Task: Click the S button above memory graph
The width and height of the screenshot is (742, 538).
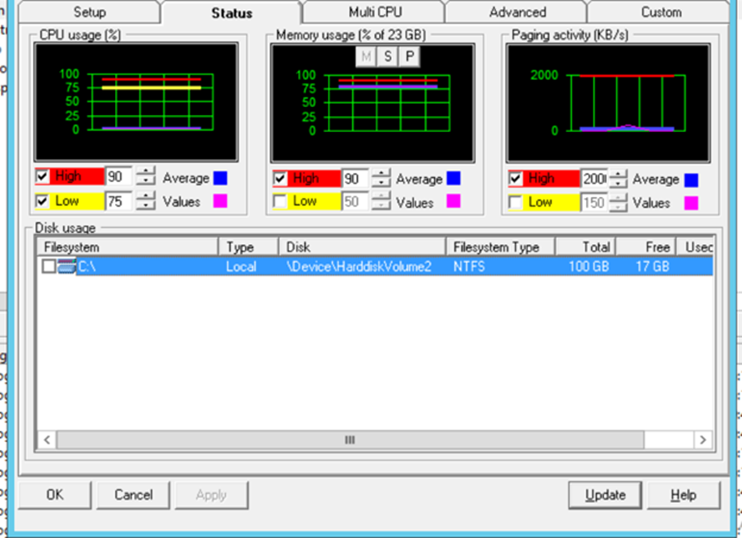Action: [x=388, y=57]
